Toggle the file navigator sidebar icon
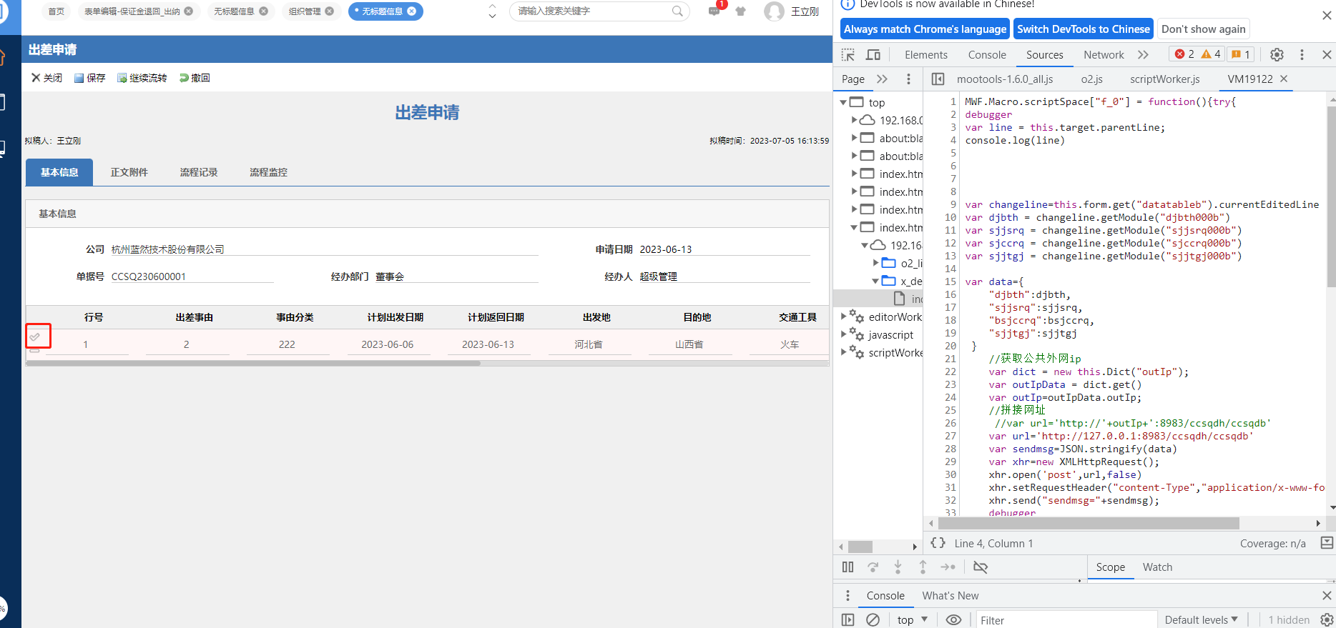 coord(938,79)
